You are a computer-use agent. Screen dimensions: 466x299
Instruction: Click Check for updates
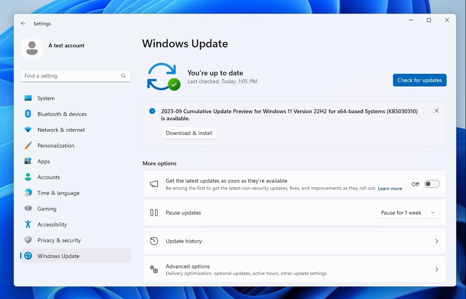[x=419, y=80]
